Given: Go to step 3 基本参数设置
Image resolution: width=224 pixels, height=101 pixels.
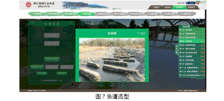Looking at the screenshot, I should pos(70,14).
